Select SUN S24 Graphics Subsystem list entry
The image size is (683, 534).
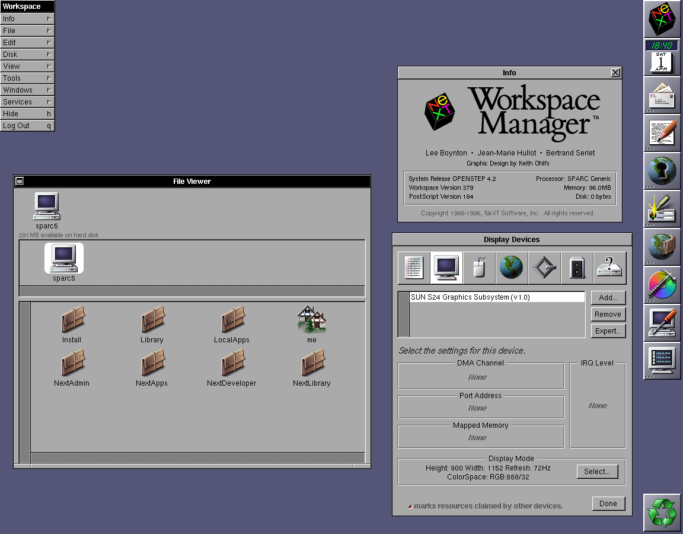(497, 297)
